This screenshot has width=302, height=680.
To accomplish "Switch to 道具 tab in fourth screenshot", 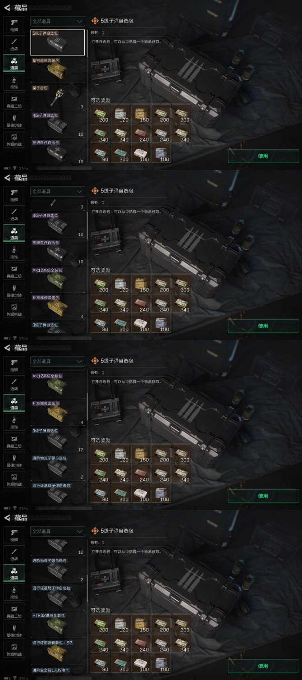I will coord(14,573).
